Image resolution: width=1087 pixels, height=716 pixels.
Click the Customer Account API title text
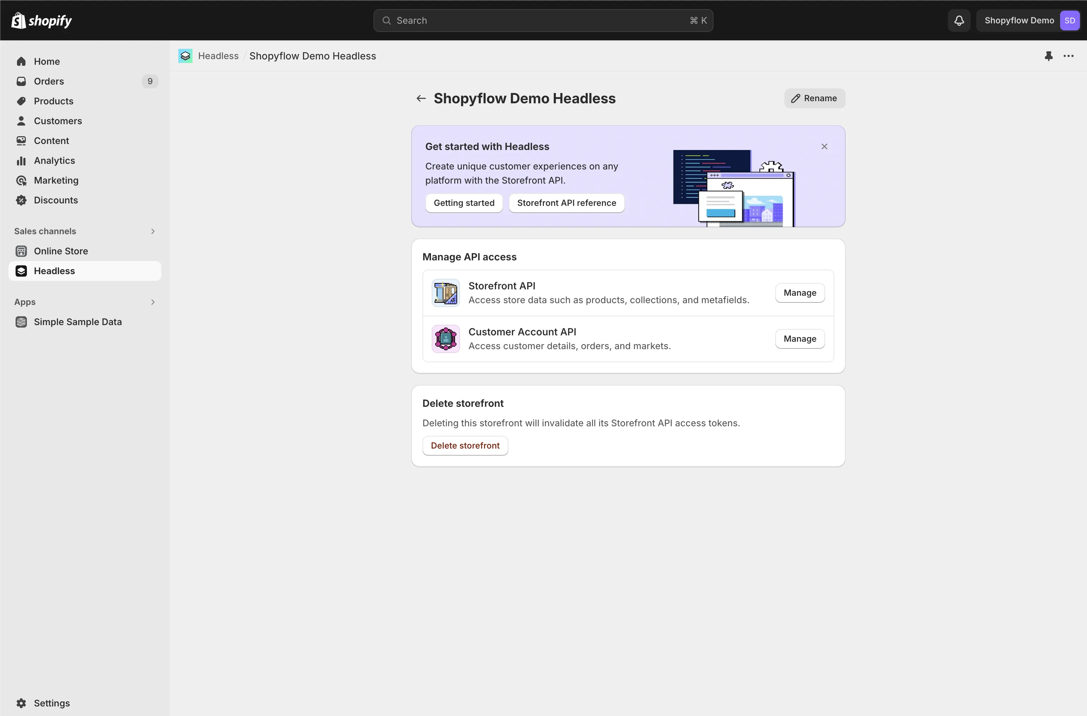point(522,332)
